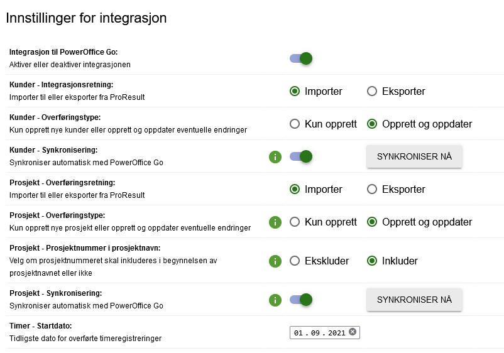Toggle Integrasjon til PowerOffice Go switch

pos(301,58)
